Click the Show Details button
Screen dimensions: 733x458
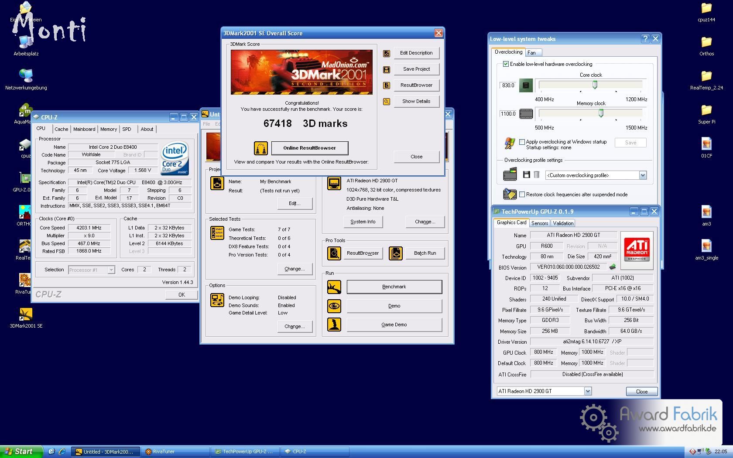coord(416,102)
